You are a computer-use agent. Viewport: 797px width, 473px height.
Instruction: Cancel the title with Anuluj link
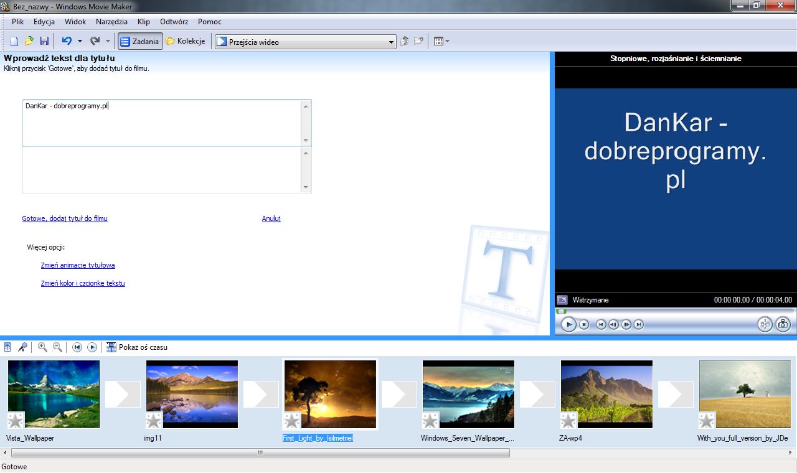(271, 219)
